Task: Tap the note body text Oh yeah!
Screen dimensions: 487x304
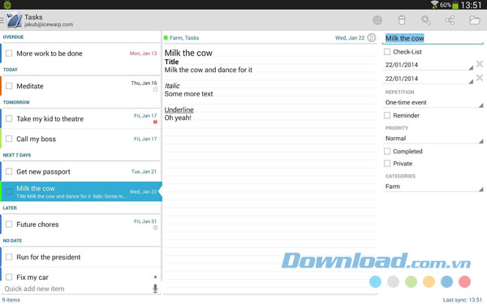Action: [x=178, y=118]
